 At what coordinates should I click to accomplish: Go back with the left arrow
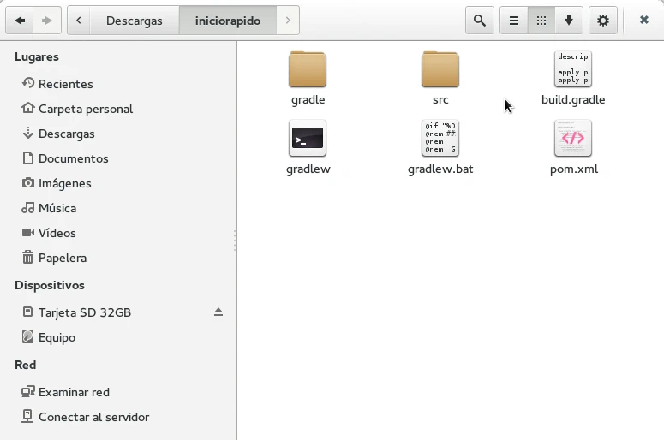point(20,21)
